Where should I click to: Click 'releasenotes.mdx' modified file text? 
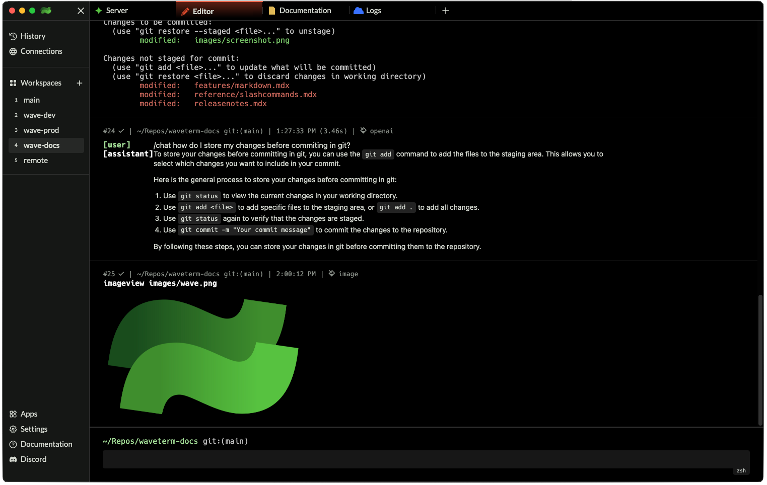[231, 104]
